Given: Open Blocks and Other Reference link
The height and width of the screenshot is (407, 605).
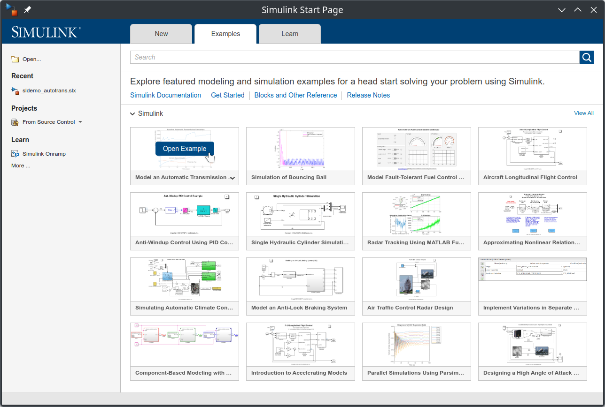Looking at the screenshot, I should [296, 95].
